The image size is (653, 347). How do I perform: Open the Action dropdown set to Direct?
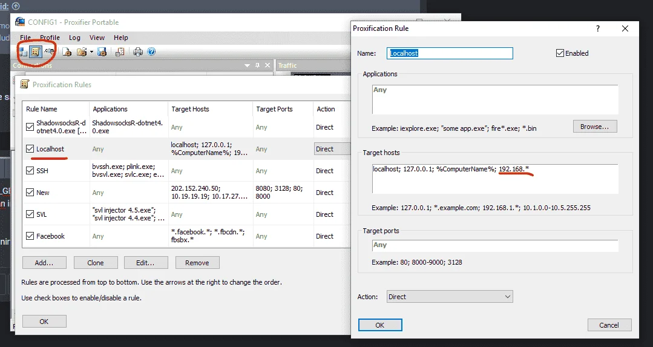(x=450, y=297)
